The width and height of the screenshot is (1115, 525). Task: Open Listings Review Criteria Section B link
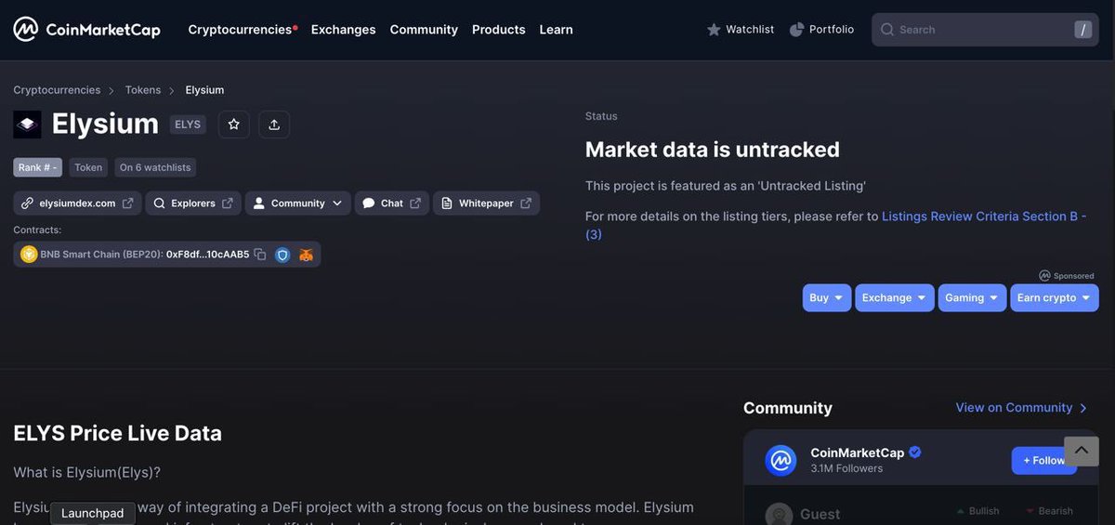coord(984,216)
